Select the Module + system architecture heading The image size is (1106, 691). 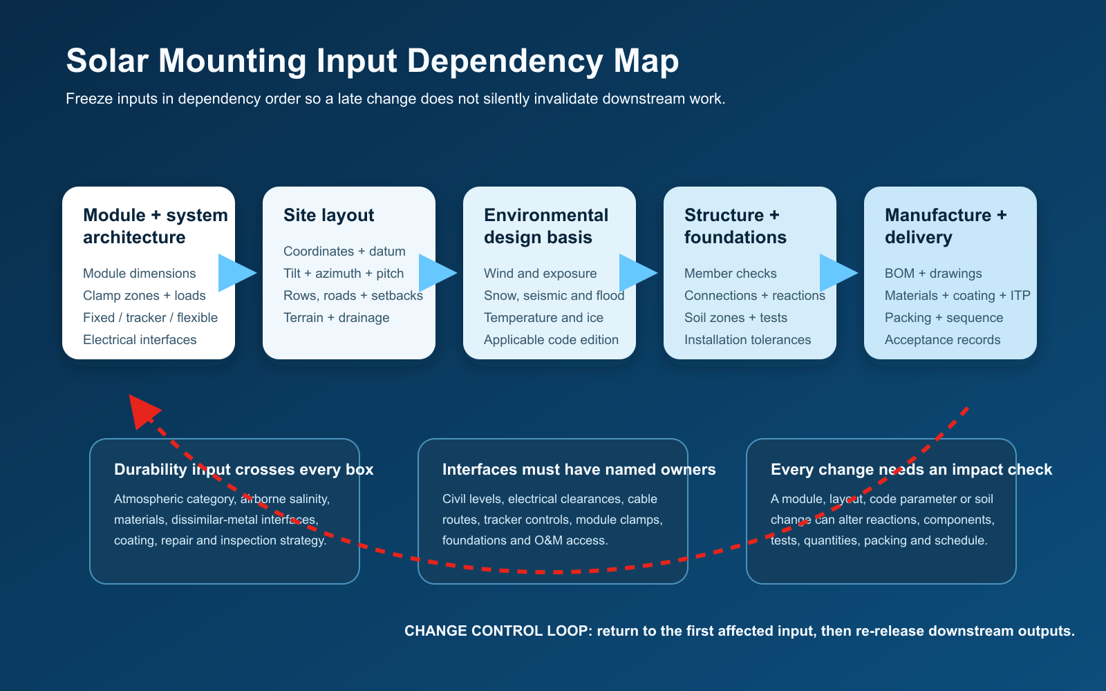tap(156, 226)
